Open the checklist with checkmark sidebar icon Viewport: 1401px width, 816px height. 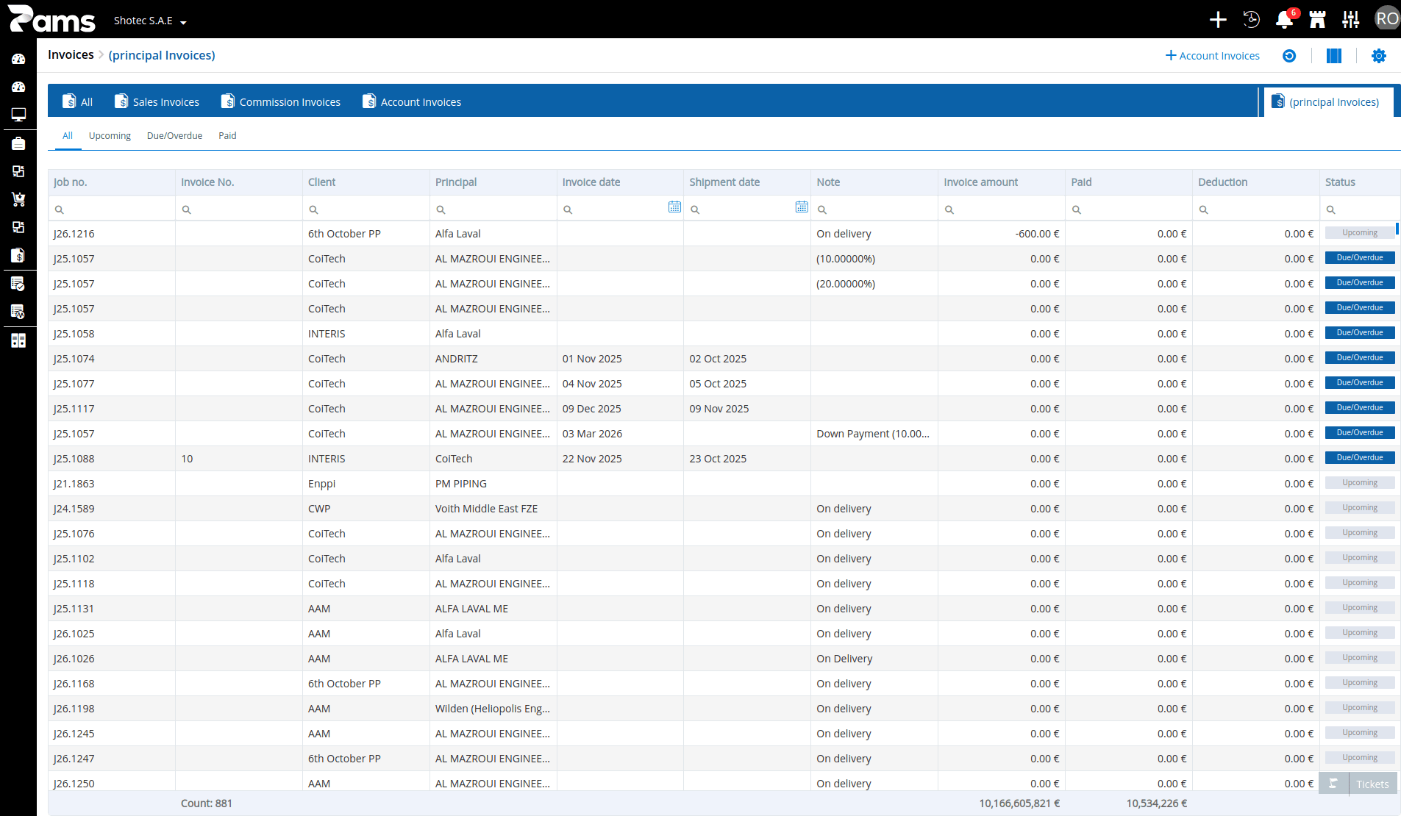tap(18, 284)
